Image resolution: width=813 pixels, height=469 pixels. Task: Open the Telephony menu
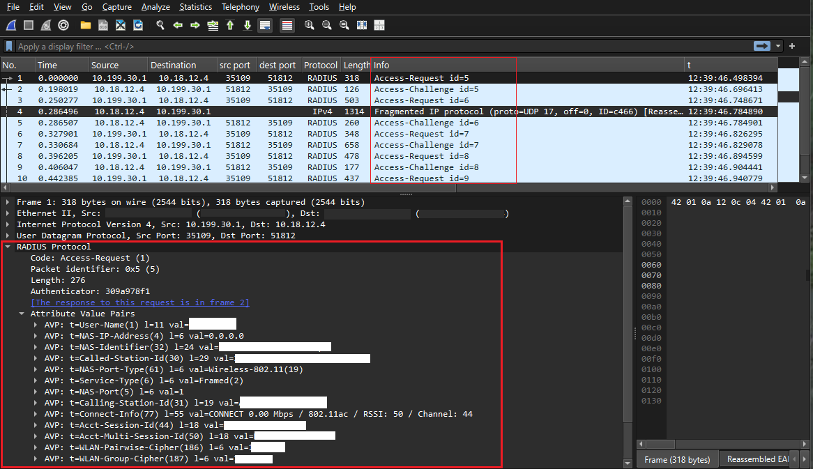point(240,7)
